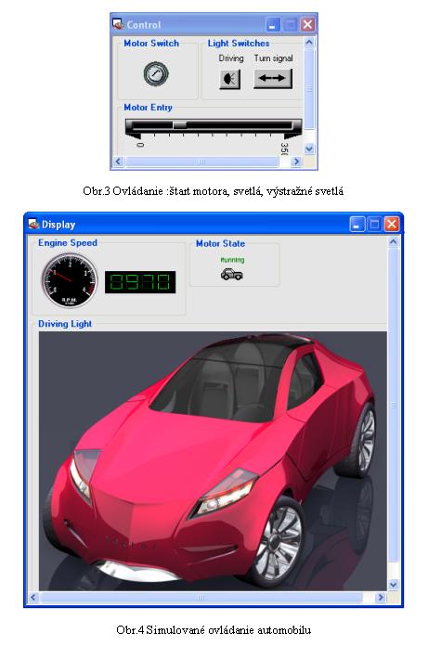Click the Display window scroll-left arrow
The width and height of the screenshot is (428, 646).
coord(33,597)
